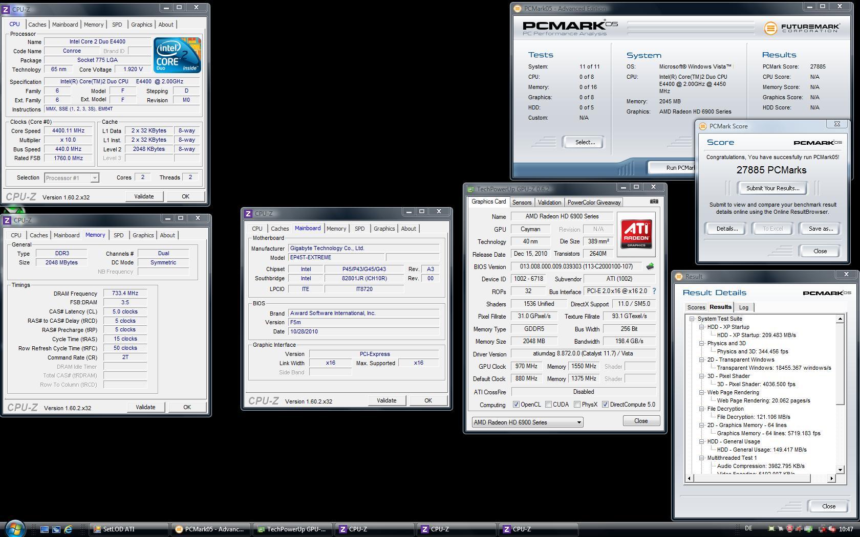The height and width of the screenshot is (537, 860).
Task: Collapse 2D - Transparent Windows node
Action: pyautogui.click(x=702, y=360)
